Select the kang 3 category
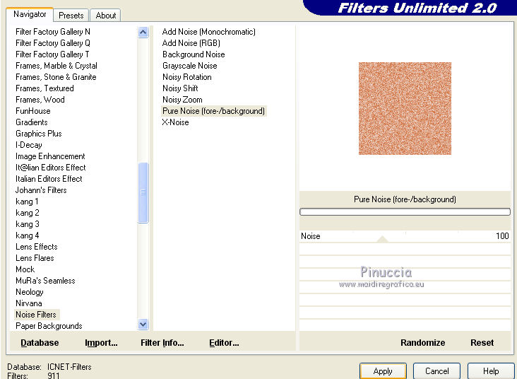517x379 pixels. (x=27, y=224)
